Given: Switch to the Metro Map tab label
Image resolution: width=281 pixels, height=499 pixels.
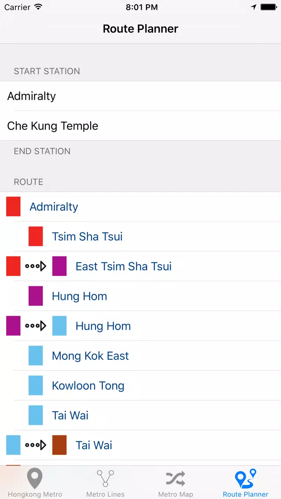Looking at the screenshot, I should [x=175, y=494].
